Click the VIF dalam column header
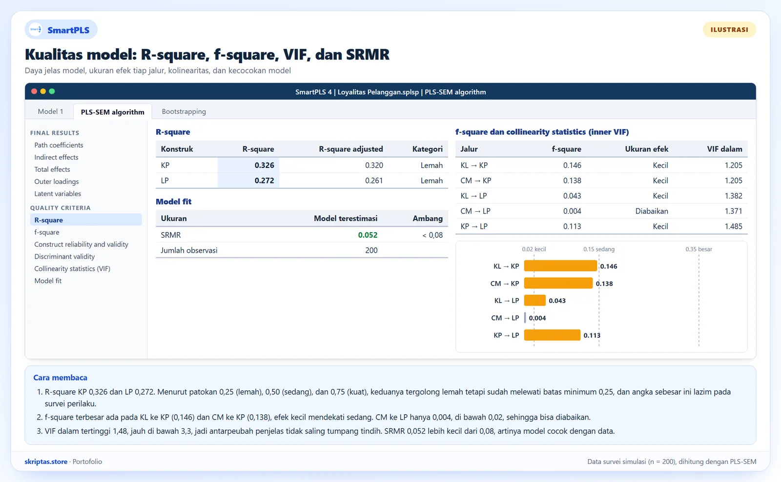 (724, 149)
